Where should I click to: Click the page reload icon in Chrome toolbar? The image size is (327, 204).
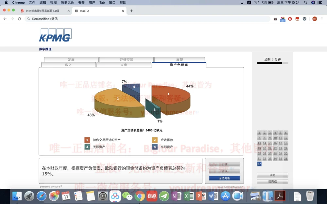pos(20,19)
